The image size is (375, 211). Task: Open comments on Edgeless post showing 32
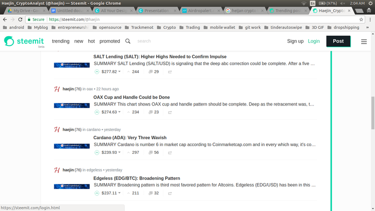[x=153, y=193]
